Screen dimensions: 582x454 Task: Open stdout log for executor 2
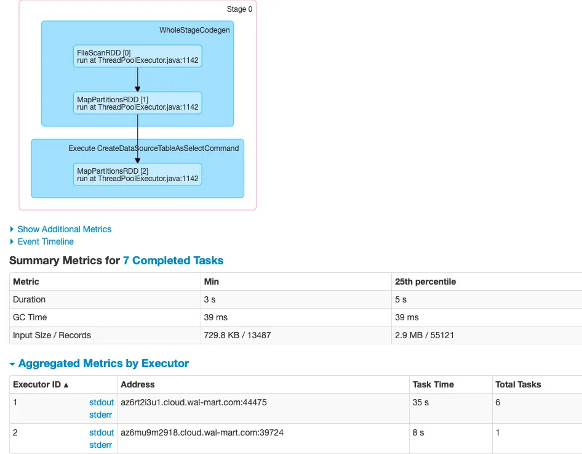tap(102, 432)
